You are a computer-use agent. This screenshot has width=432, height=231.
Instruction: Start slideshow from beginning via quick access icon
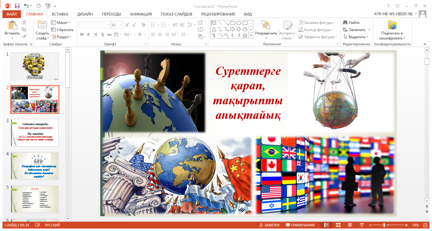[48, 6]
